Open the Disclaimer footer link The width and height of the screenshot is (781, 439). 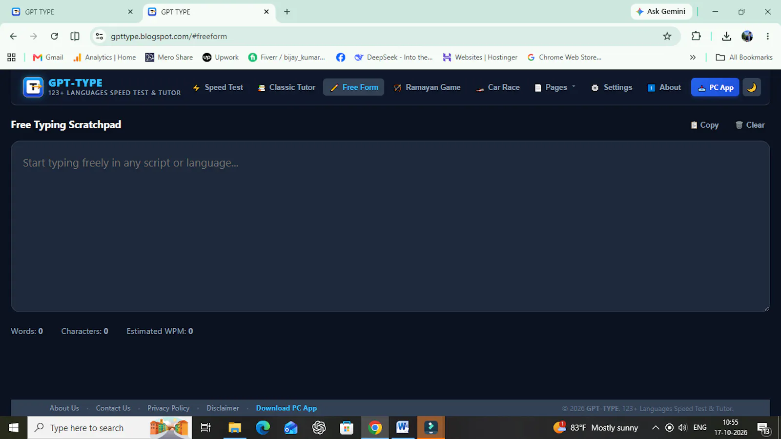[223, 408]
